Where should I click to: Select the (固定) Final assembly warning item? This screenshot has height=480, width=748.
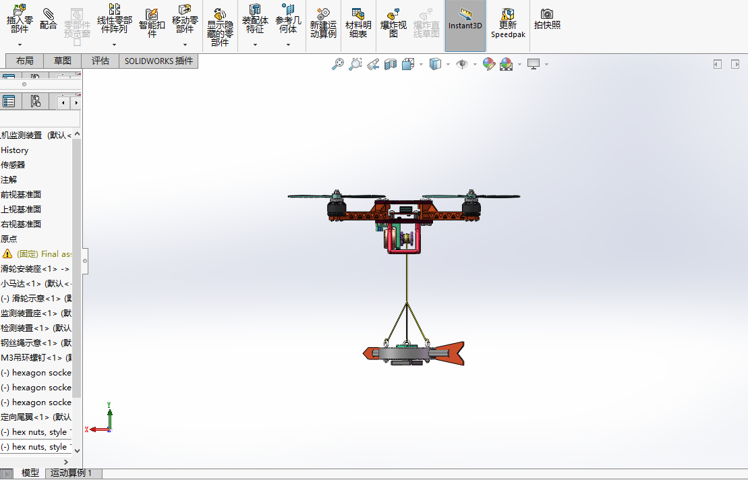[x=37, y=254]
